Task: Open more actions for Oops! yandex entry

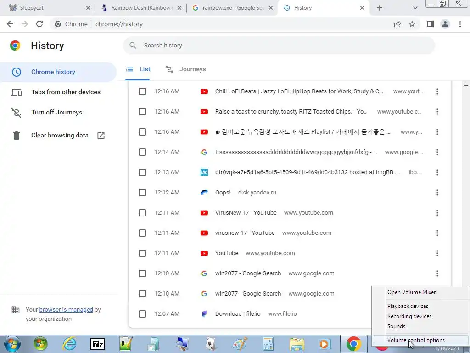Action: tap(437, 193)
